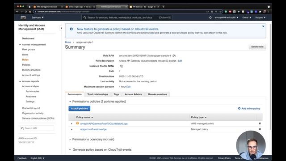
Task: Switch to API Gateway Google browser tab
Action: coord(144,7)
